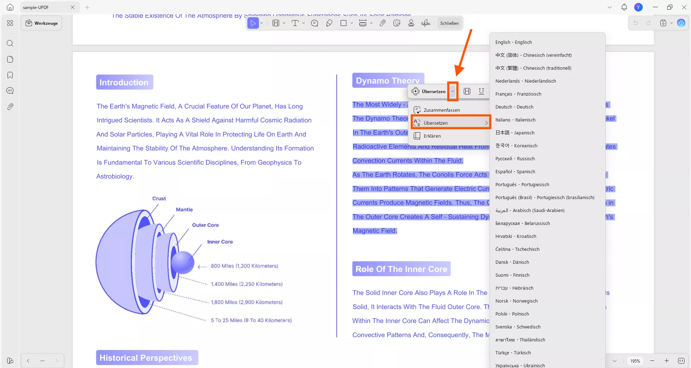The height and width of the screenshot is (368, 691).
Task: Click the redo arrow
Action: pos(649,23)
